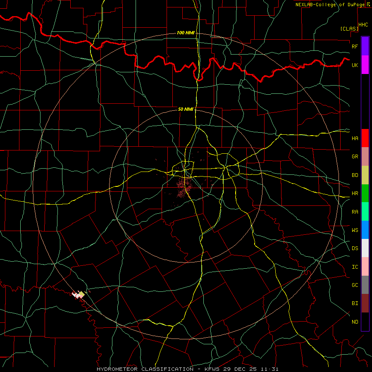Screen dimensions: 372x372
Task: Click the IC legend label
Action: (x=355, y=267)
